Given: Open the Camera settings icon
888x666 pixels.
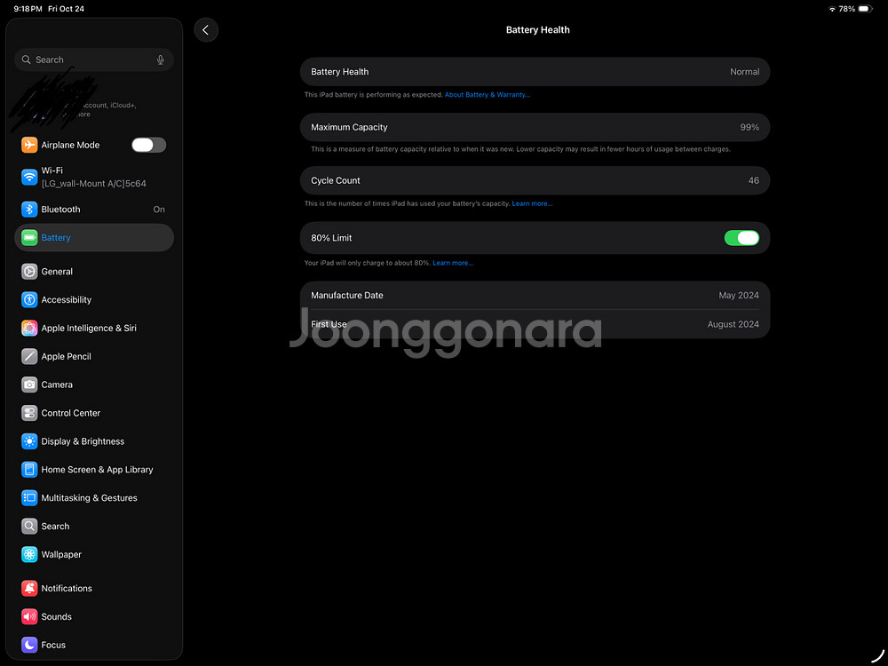Looking at the screenshot, I should 29,385.
